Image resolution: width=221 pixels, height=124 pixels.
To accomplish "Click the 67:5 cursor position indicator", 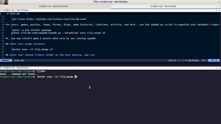I will point(214,61).
